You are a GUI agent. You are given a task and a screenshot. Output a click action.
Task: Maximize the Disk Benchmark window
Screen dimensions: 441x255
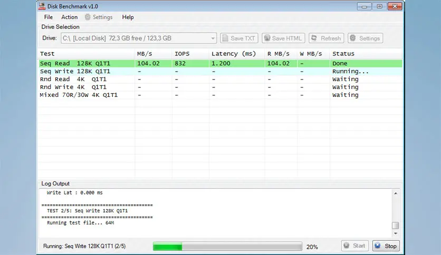(379, 6)
